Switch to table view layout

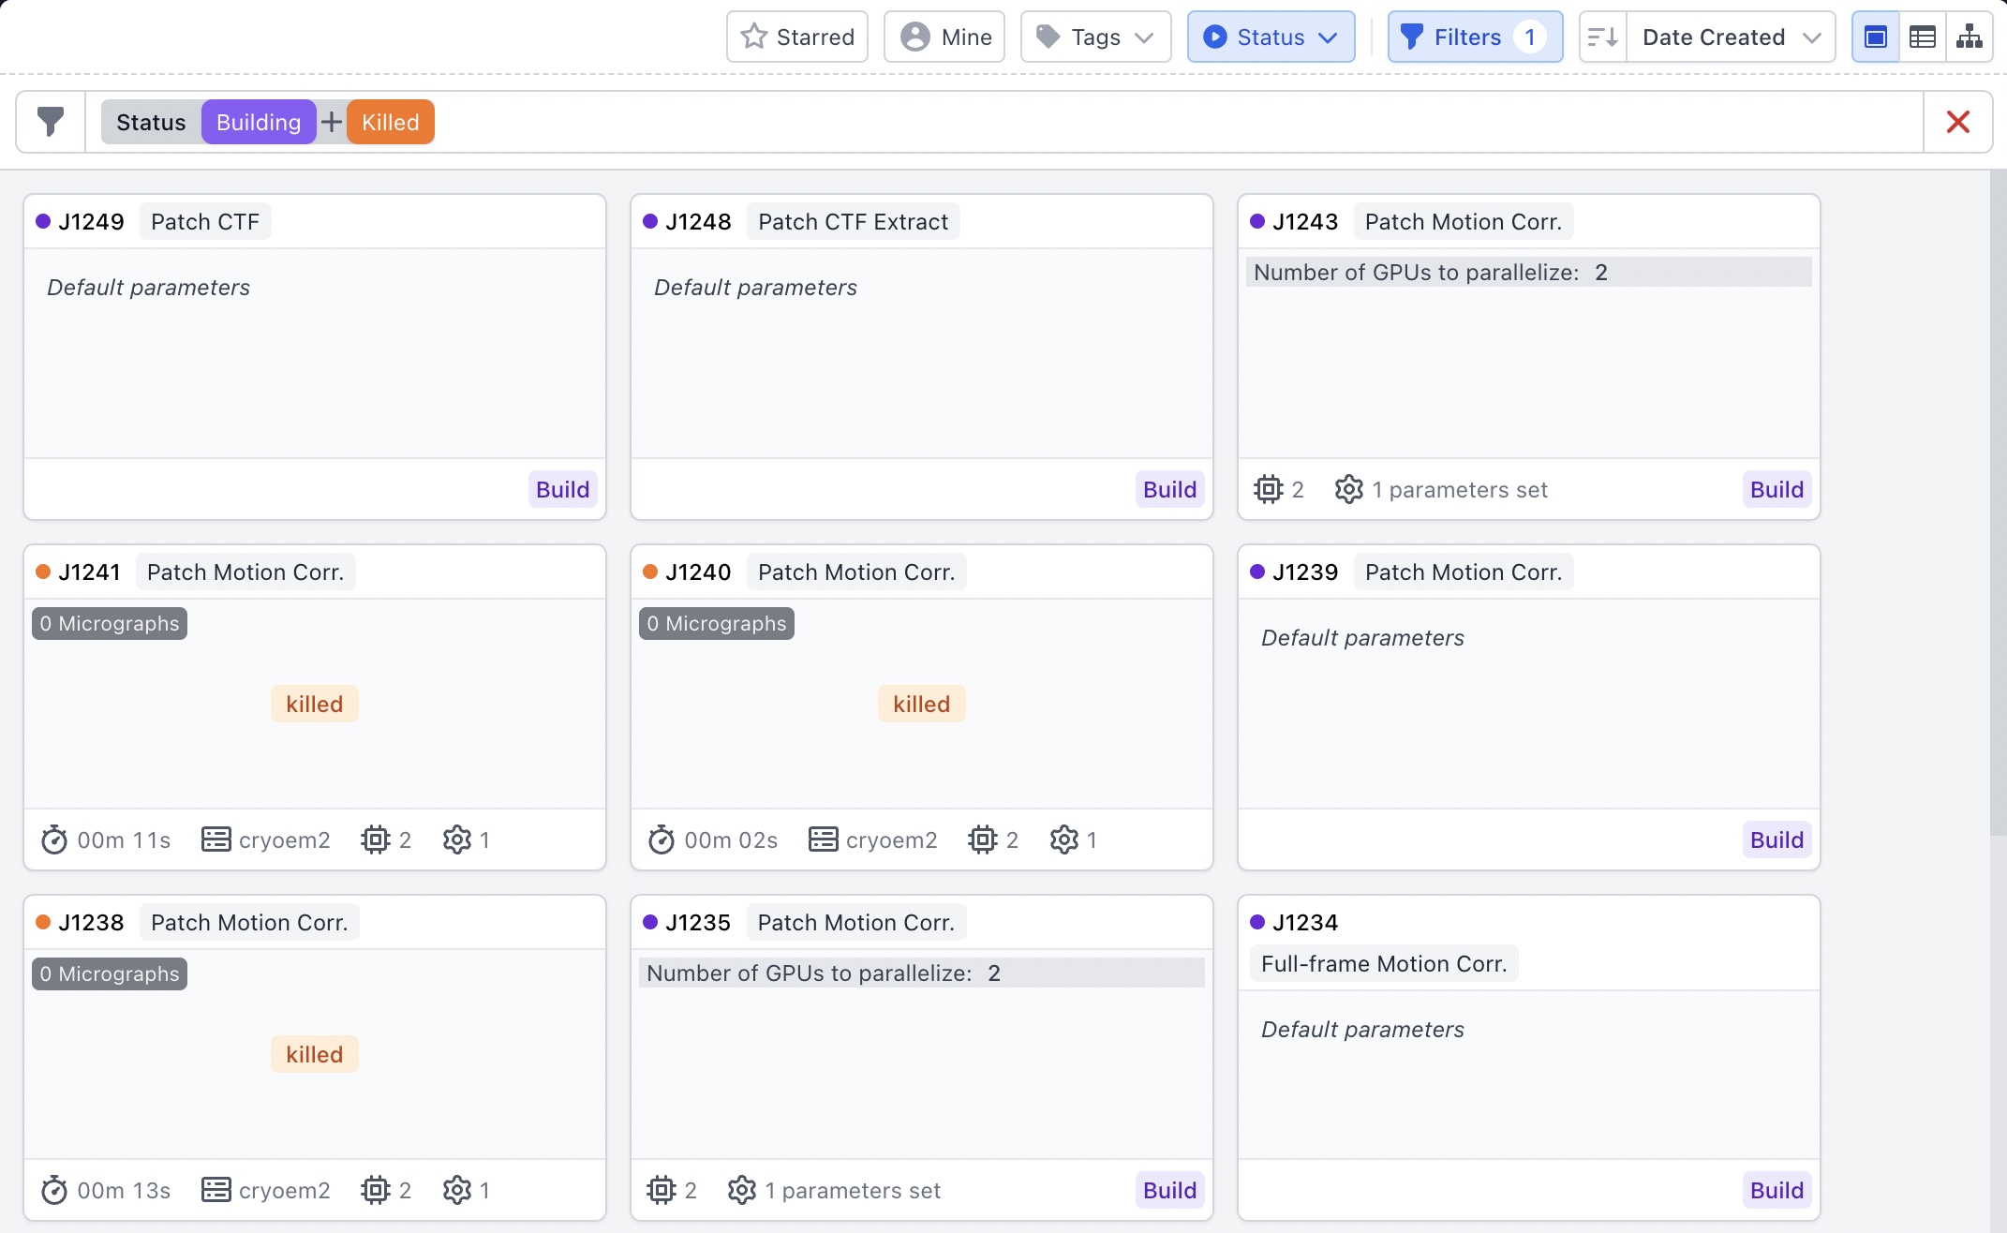[1922, 37]
